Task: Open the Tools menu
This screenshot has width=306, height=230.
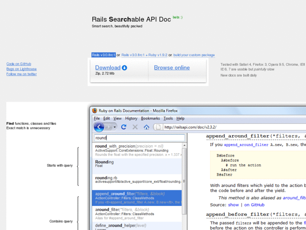Action: coord(168,119)
